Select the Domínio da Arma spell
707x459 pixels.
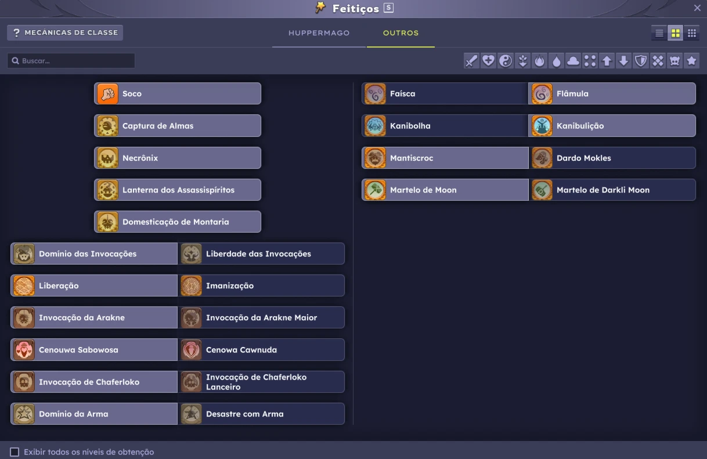[94, 414]
